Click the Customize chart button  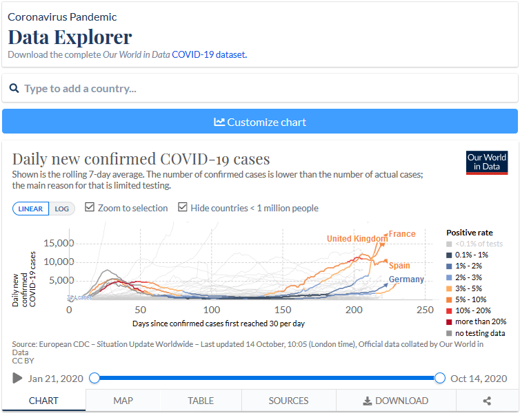click(x=260, y=121)
